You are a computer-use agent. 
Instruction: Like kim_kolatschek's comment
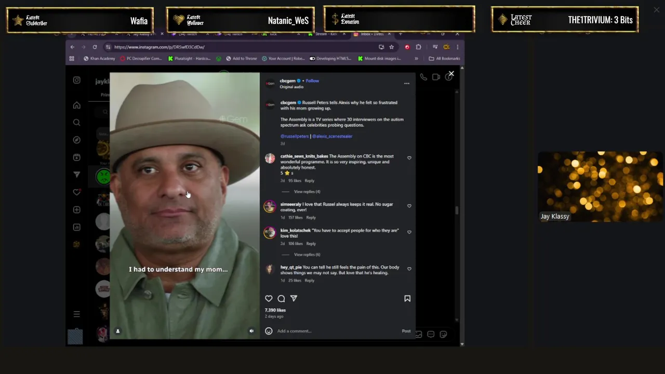tap(409, 232)
